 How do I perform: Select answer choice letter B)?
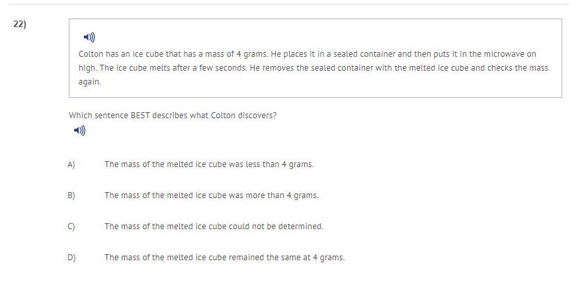[x=71, y=195]
